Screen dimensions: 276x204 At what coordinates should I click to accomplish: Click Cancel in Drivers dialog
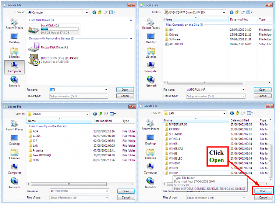(x=126, y=197)
